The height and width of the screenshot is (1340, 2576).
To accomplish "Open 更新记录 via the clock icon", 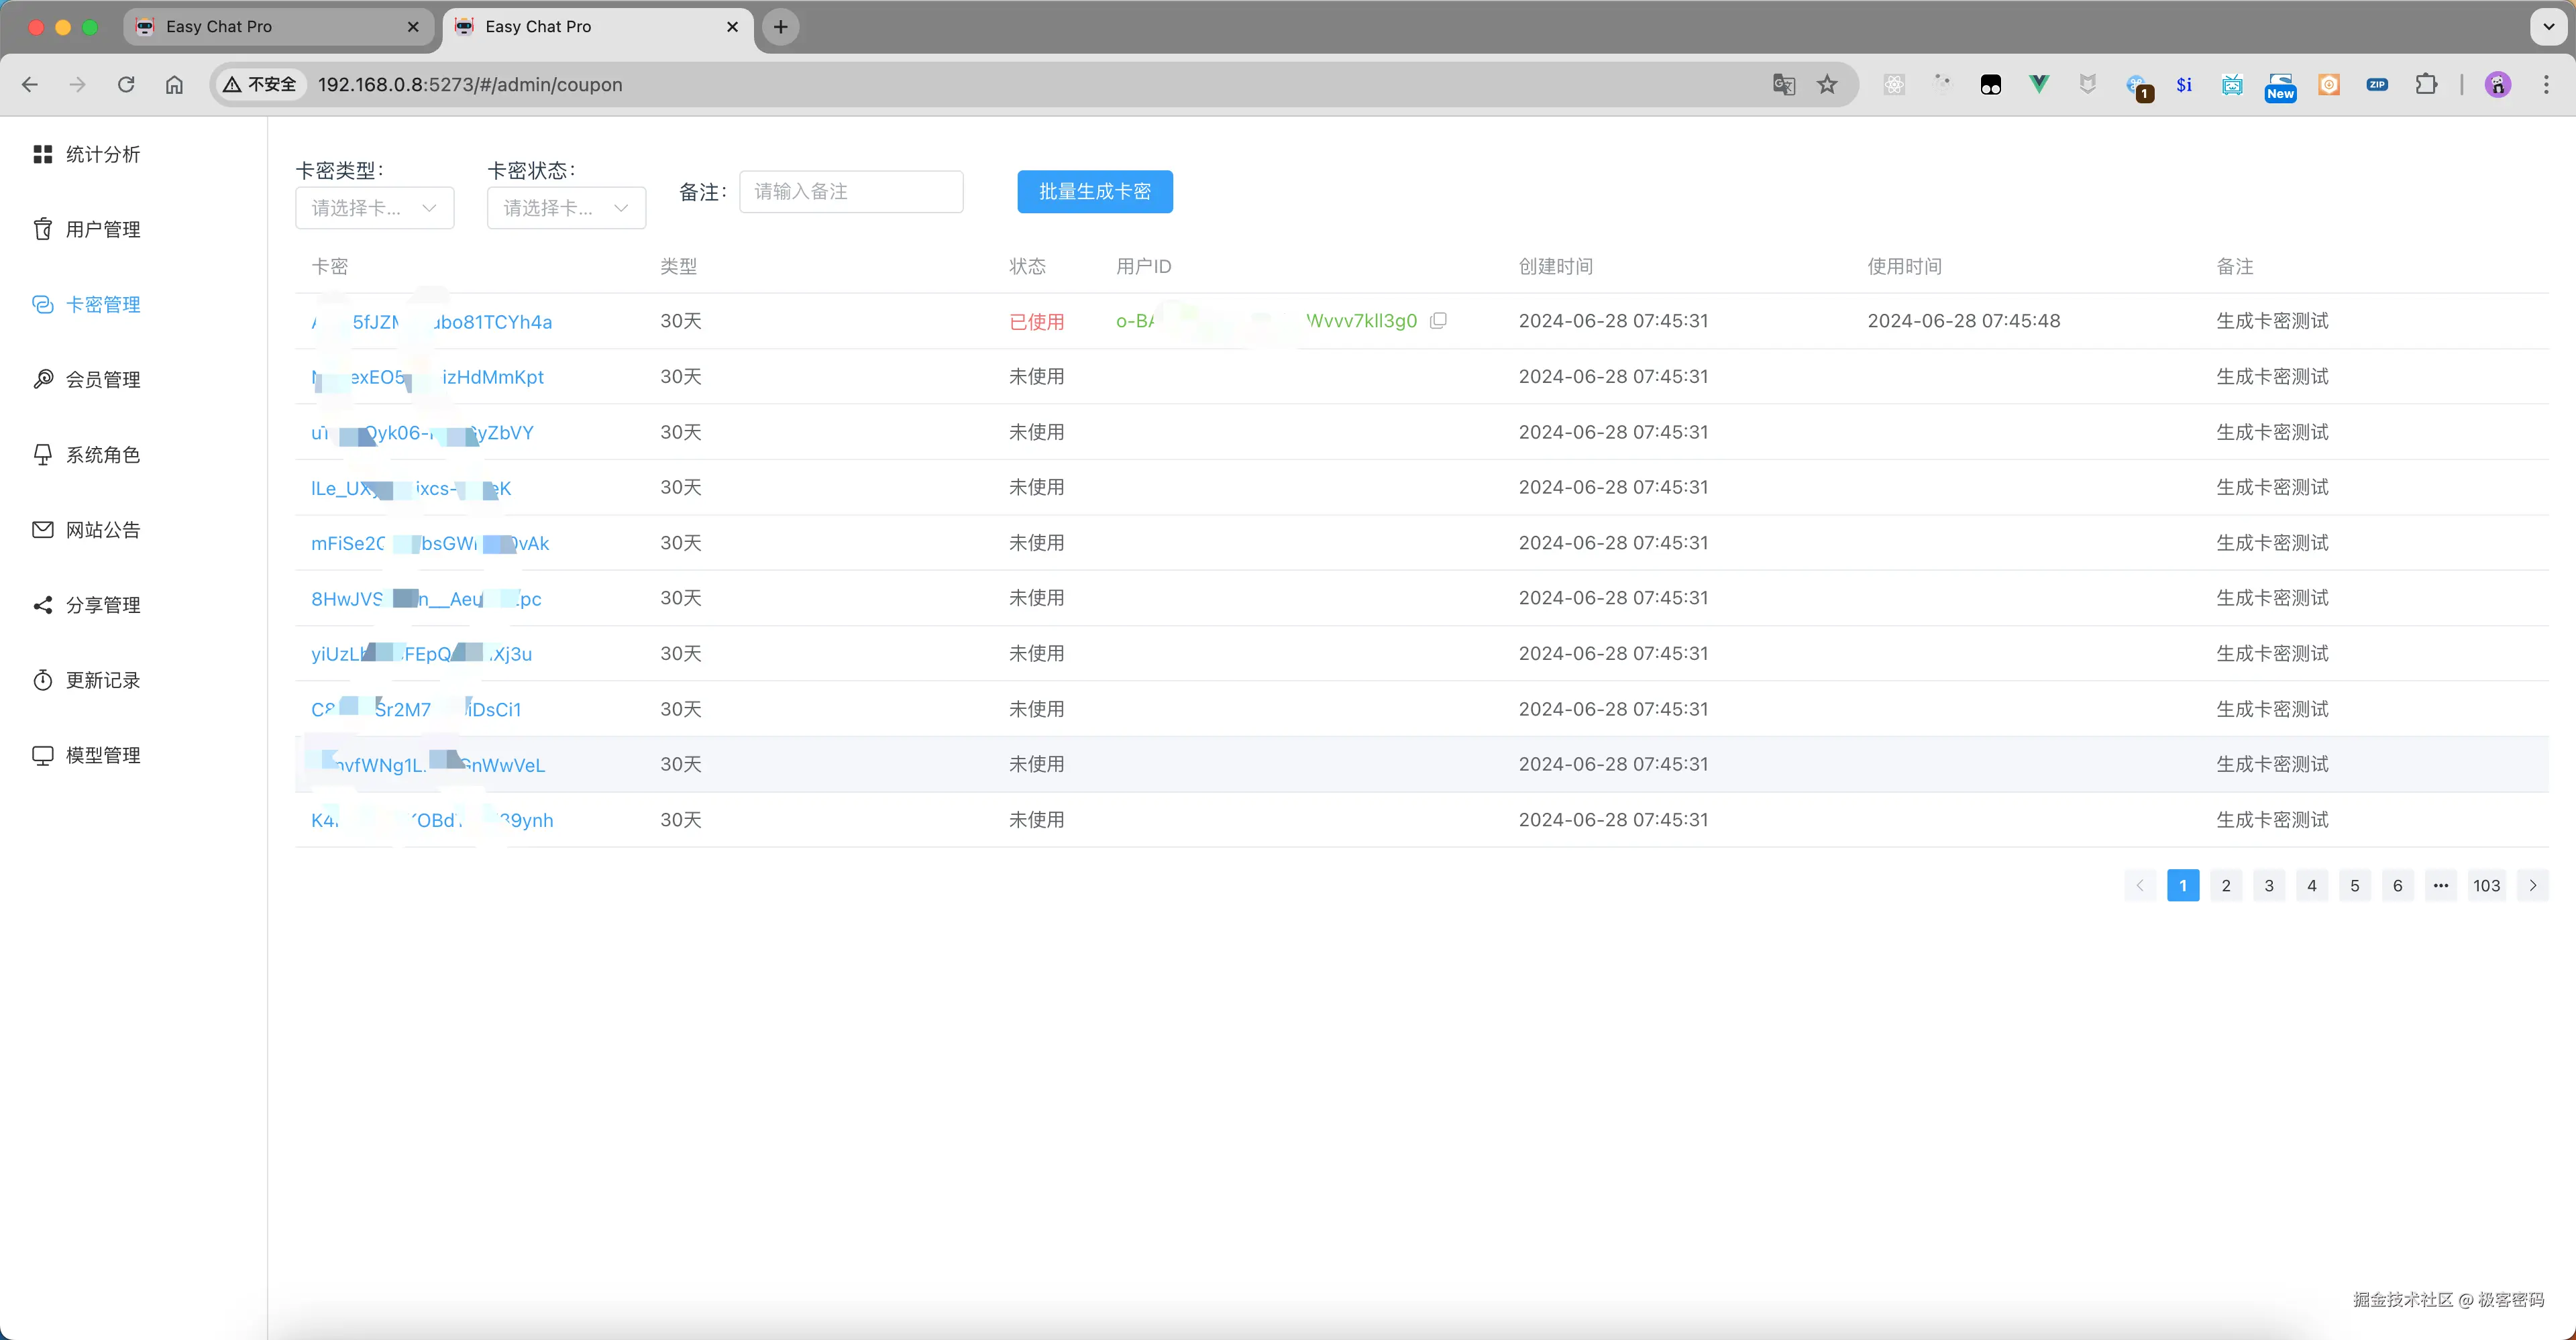I will coord(42,680).
